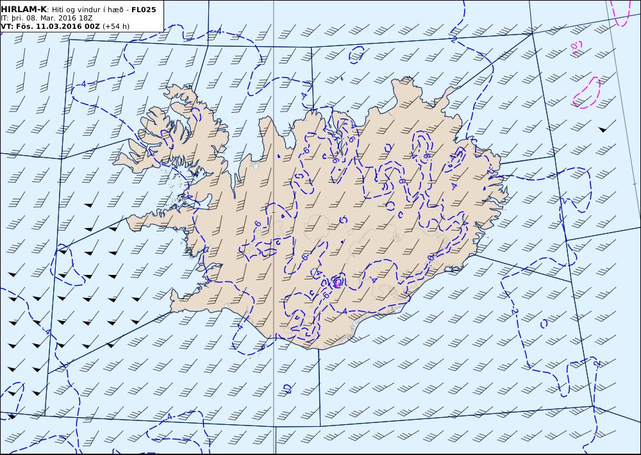Click the HIRLAM-K model name in header
Viewport: 641px width, 455px height.
(x=24, y=10)
